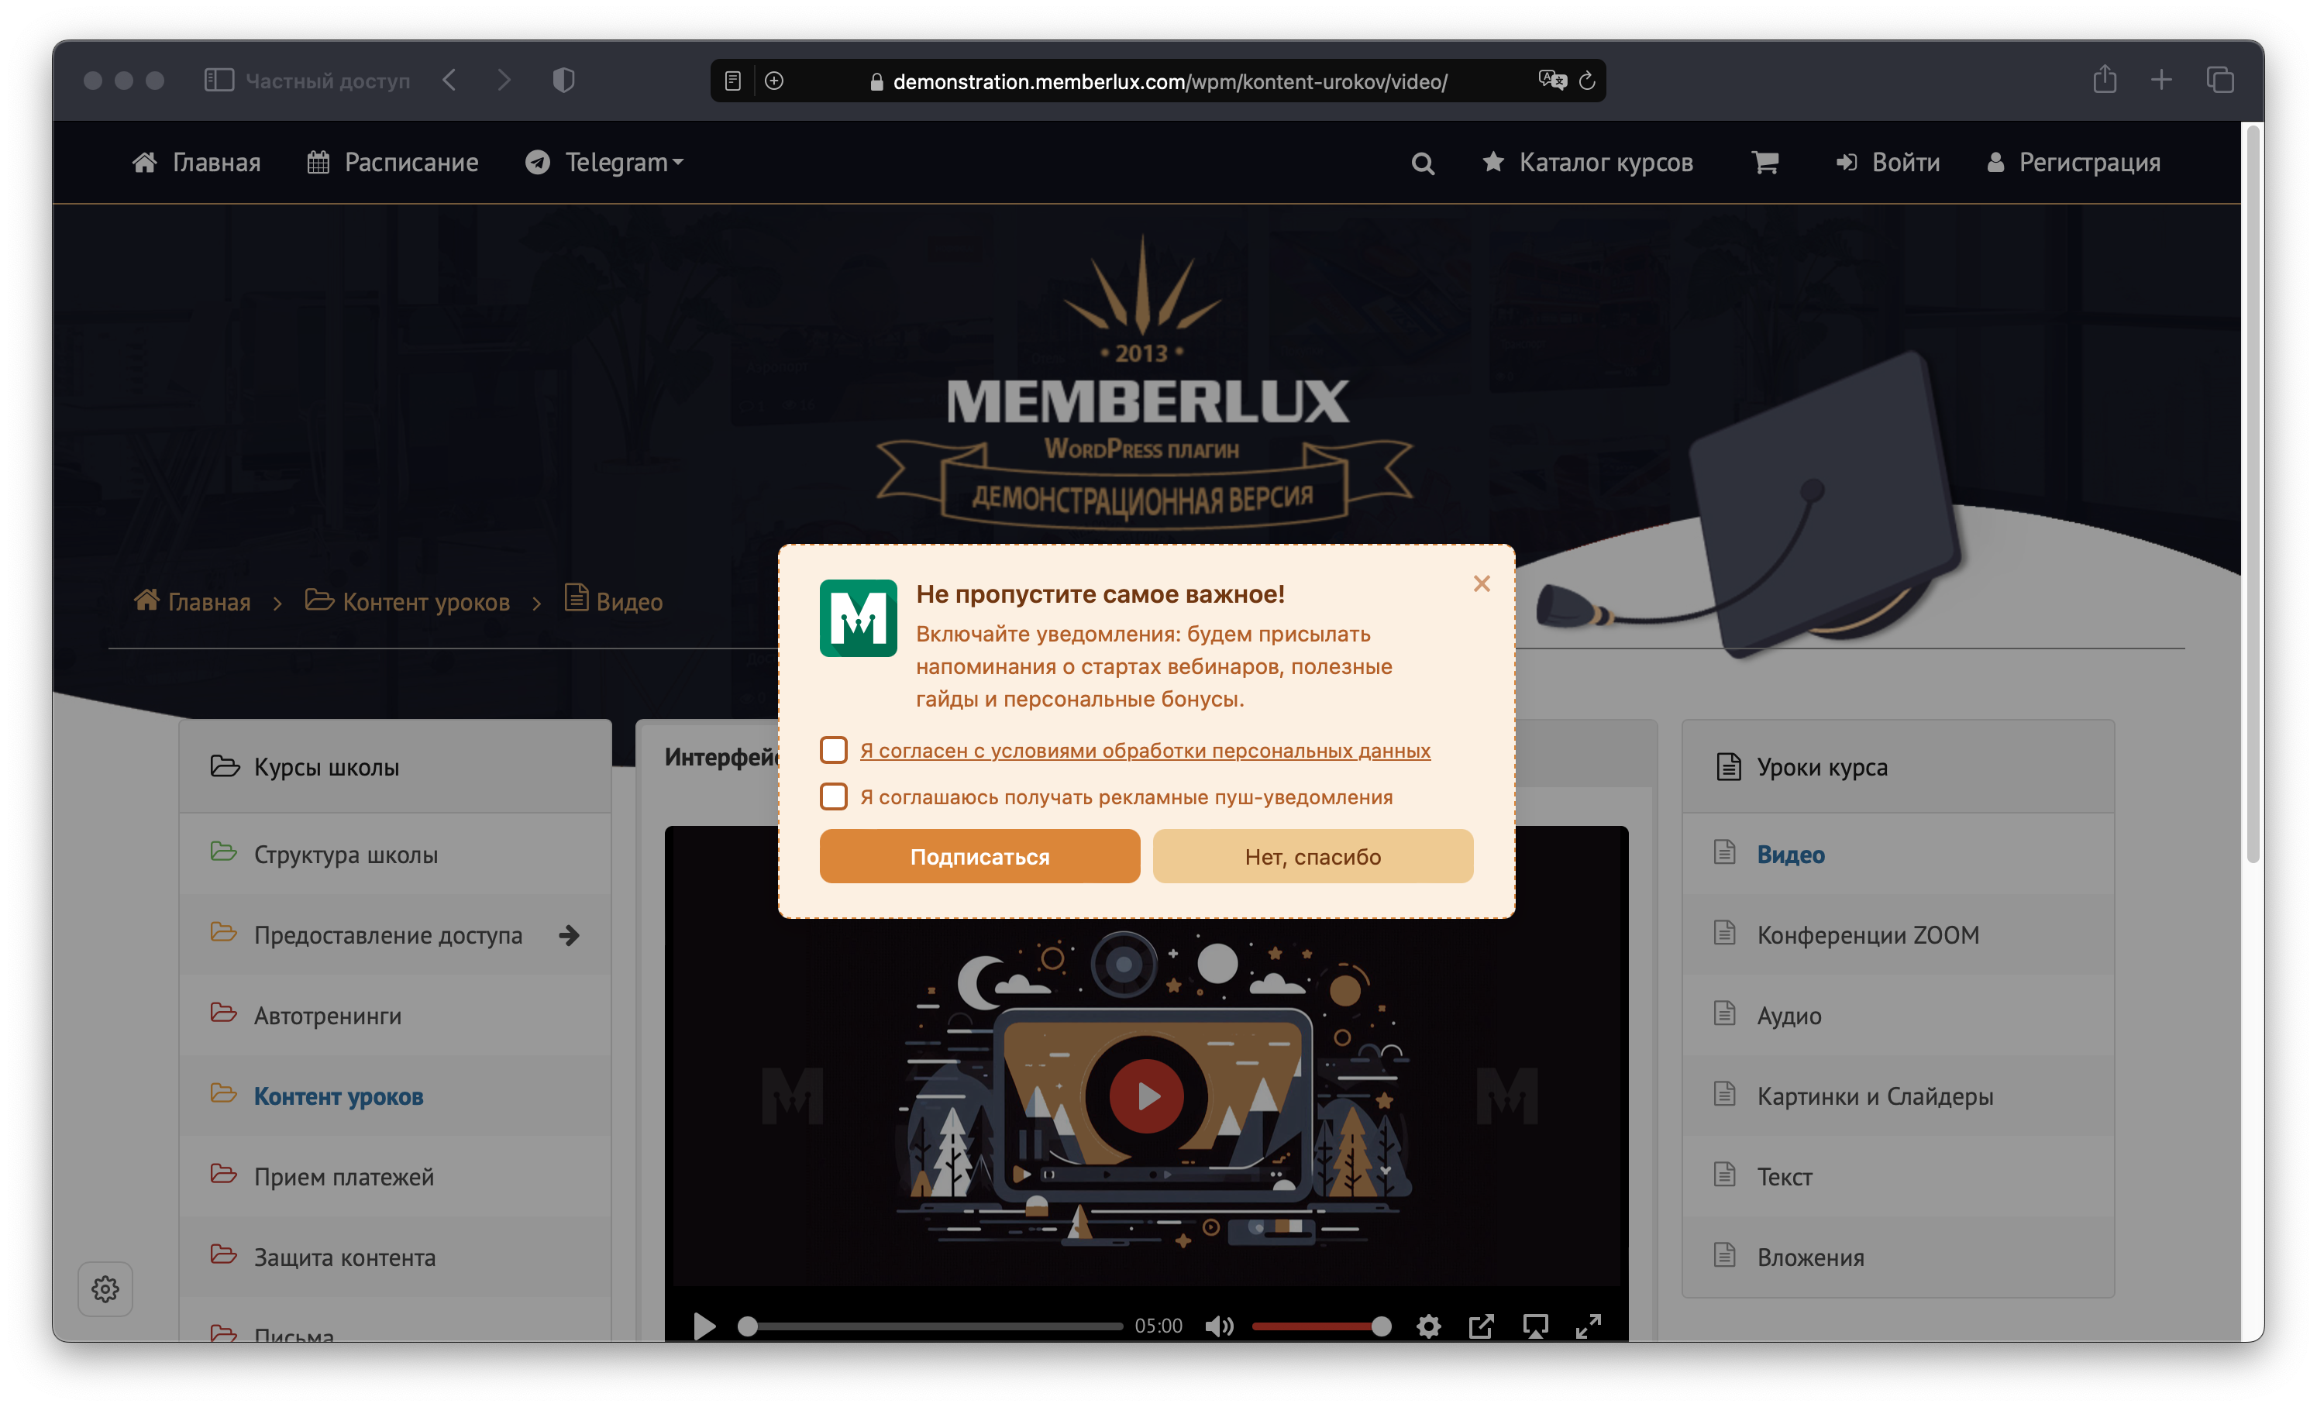Click the page vertical scrollbar
Screen dimensions: 2317x1407
(2253, 495)
